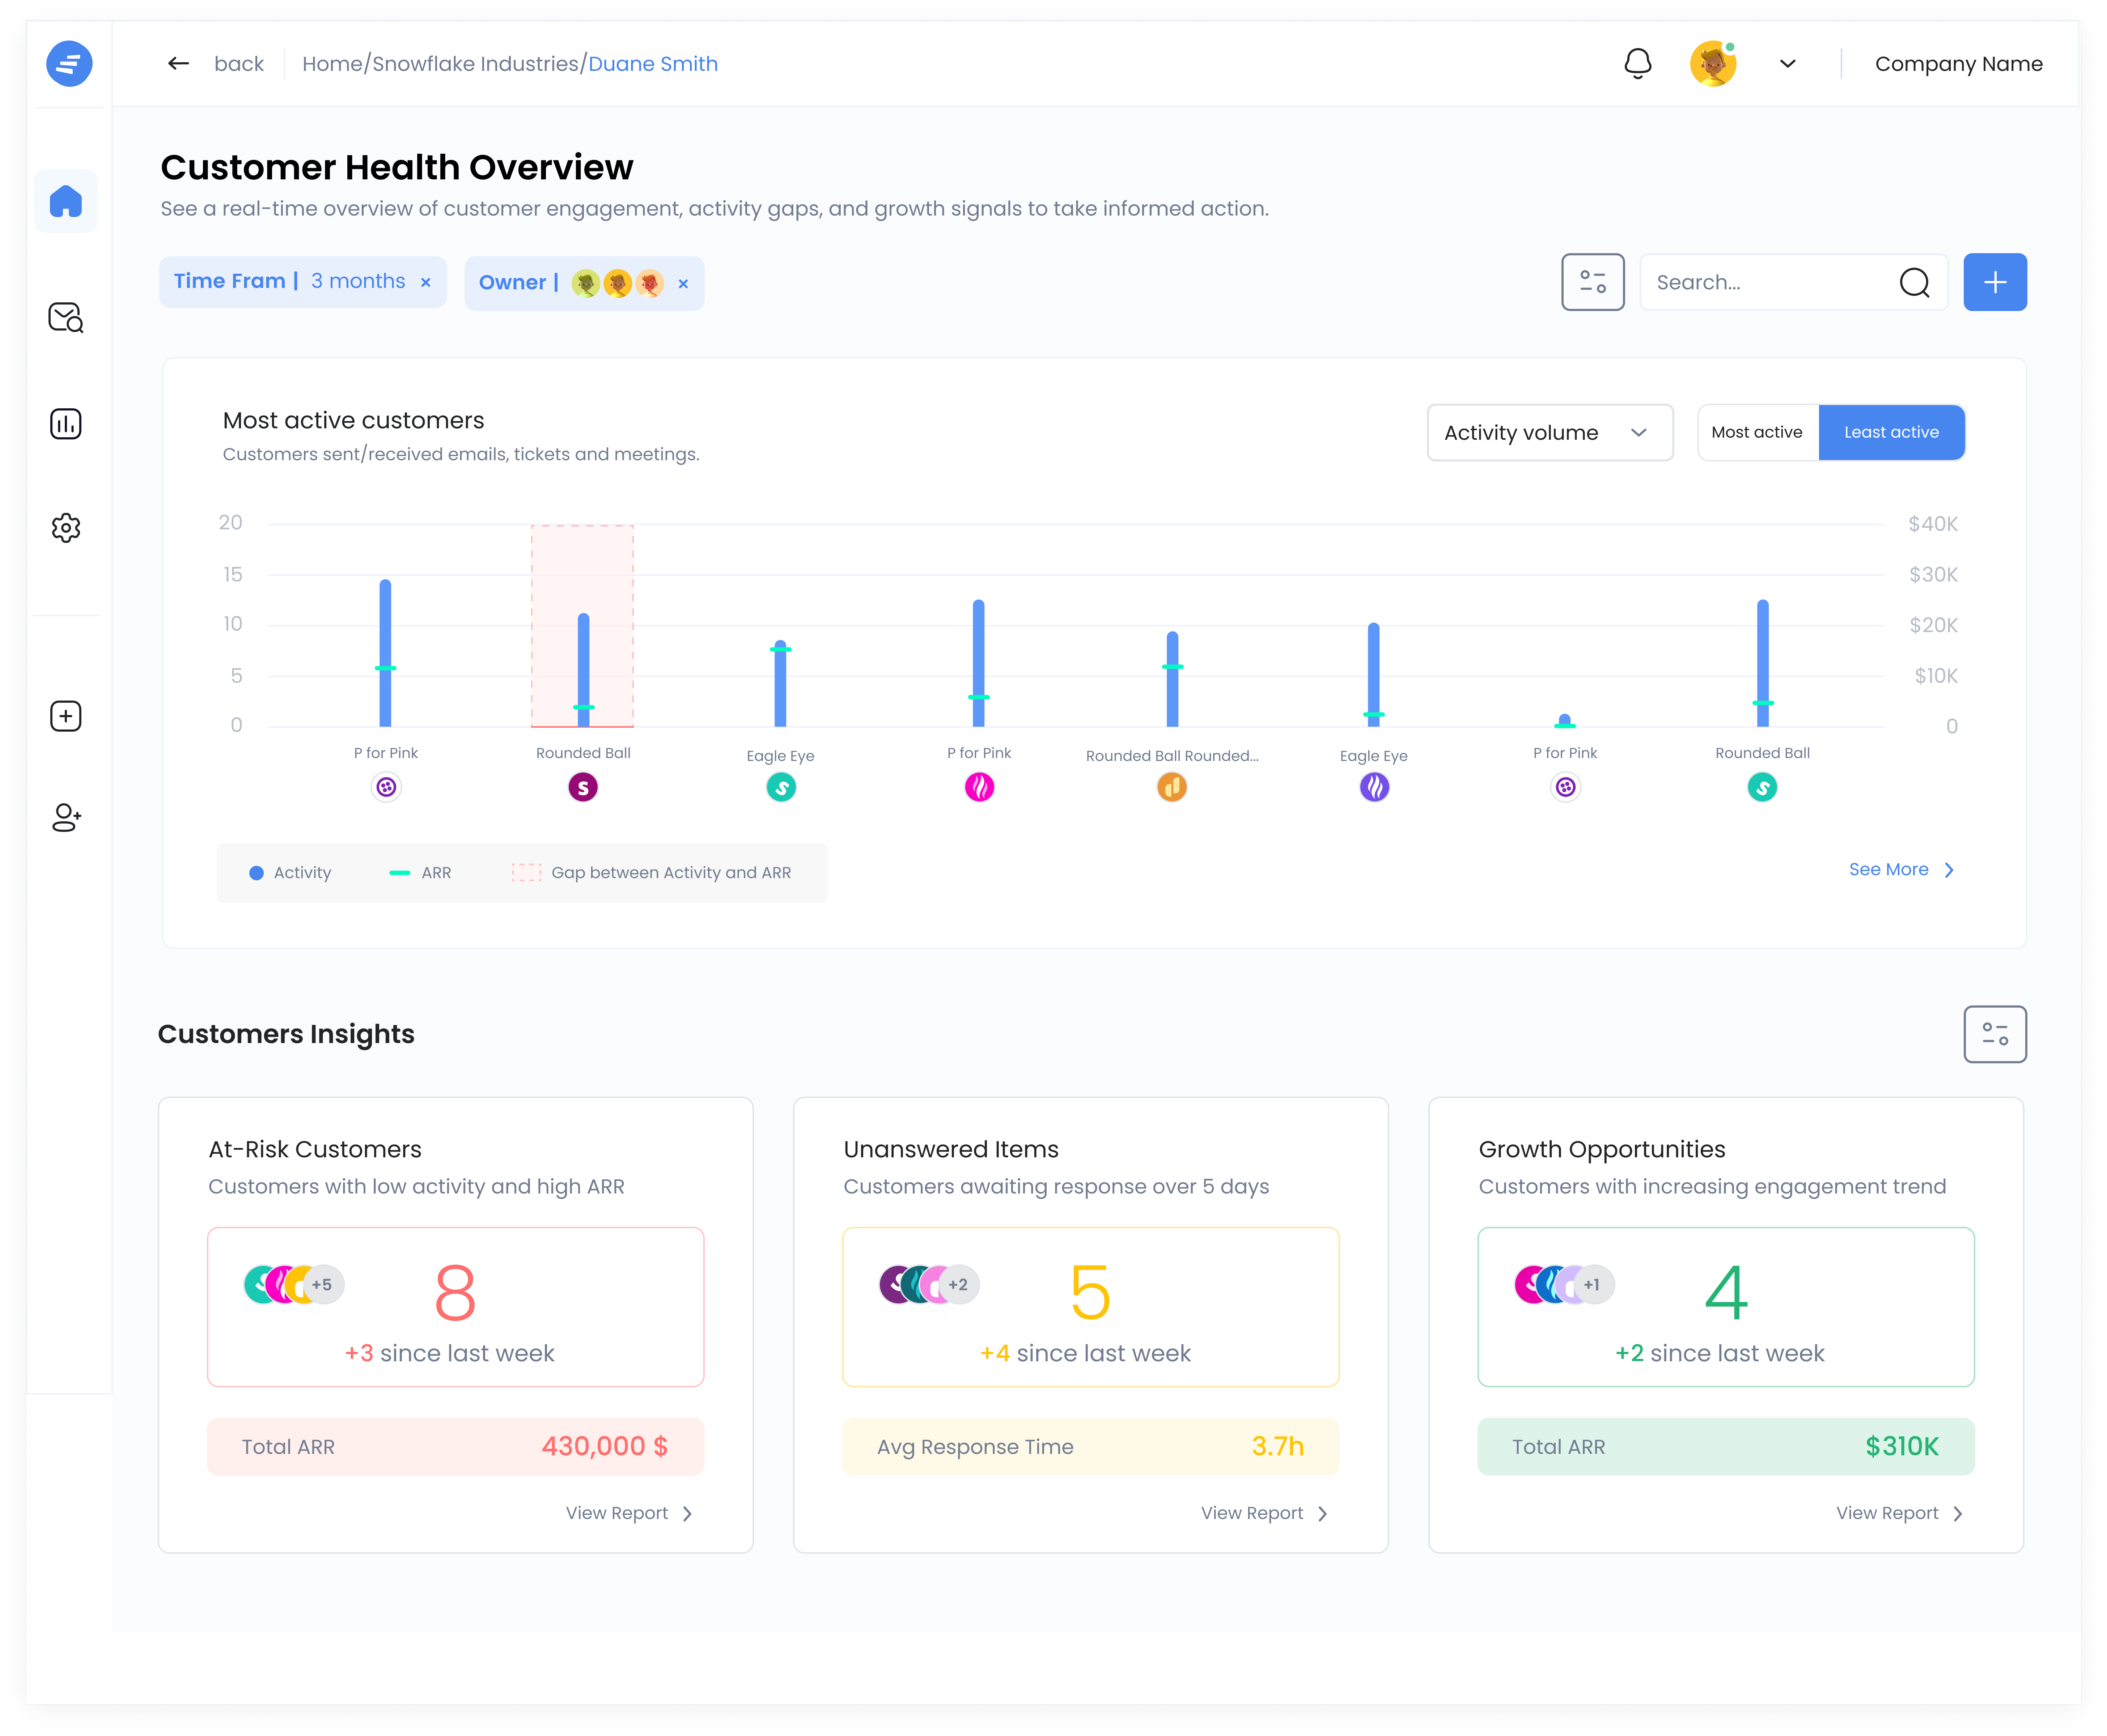2107x1736 pixels.
Task: Click Duane Smith in the breadcrumb
Action: 653,64
